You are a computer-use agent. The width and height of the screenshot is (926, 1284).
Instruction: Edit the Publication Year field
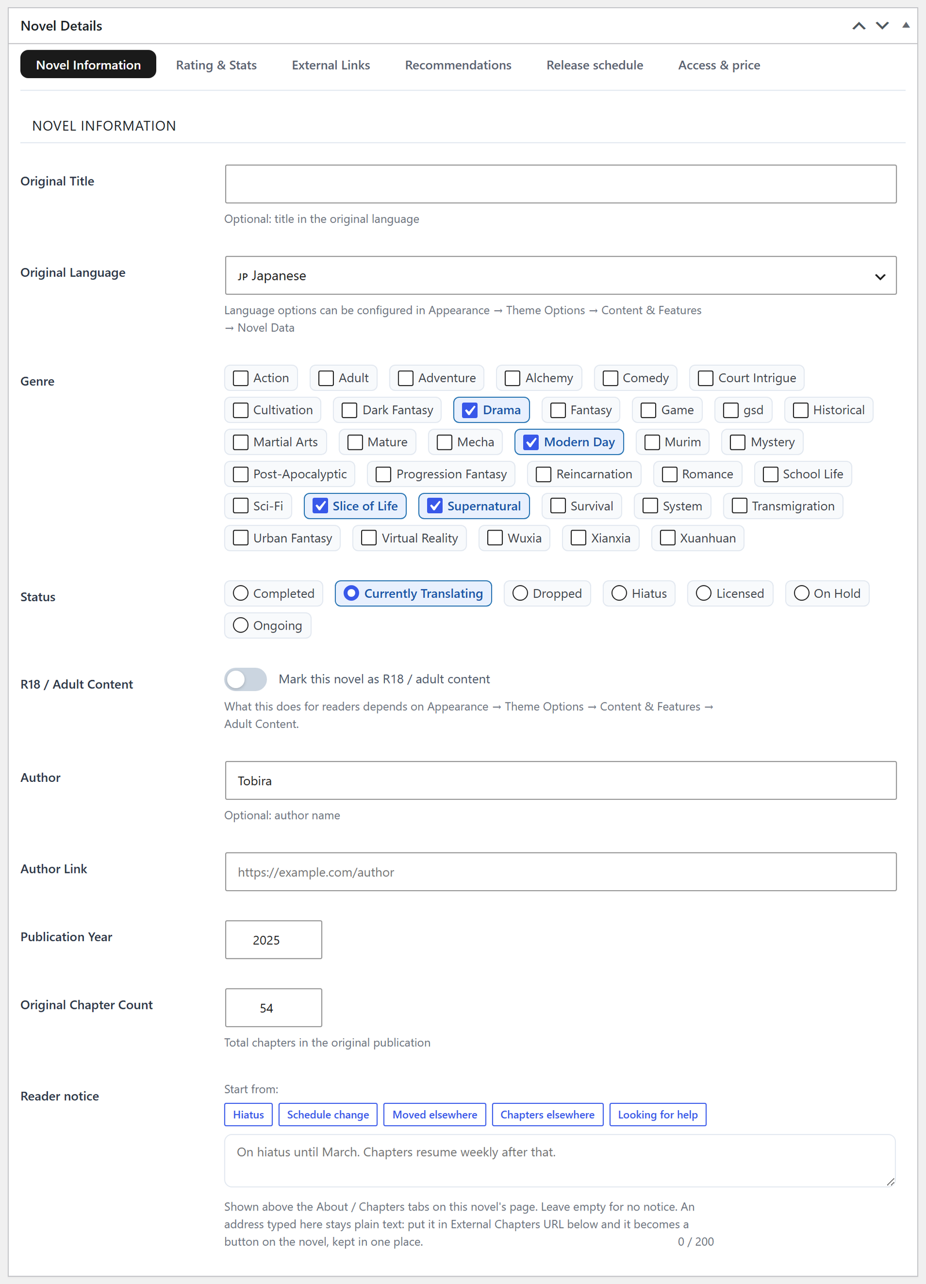(x=273, y=940)
